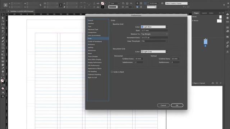Click create new page icon in Pages panel
Viewport: 230px width, 129px height.
pos(217,83)
